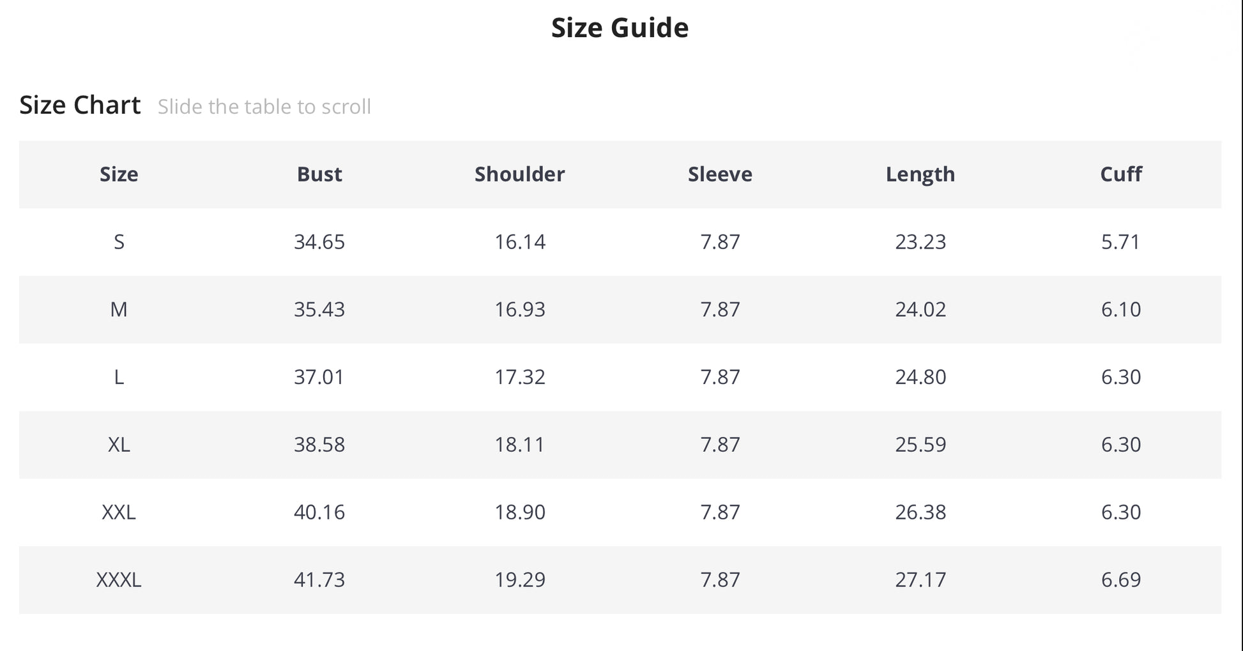Select the Length column header
Image resolution: width=1243 pixels, height=651 pixels.
pyautogui.click(x=920, y=174)
